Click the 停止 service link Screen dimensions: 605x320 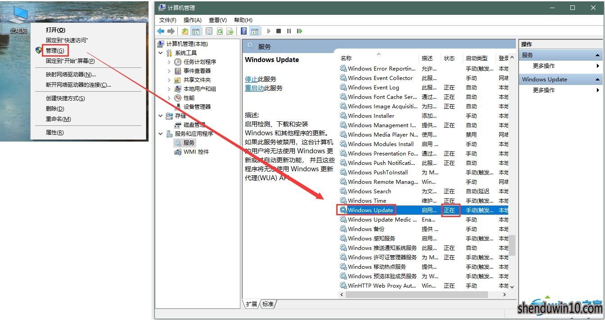(x=251, y=79)
